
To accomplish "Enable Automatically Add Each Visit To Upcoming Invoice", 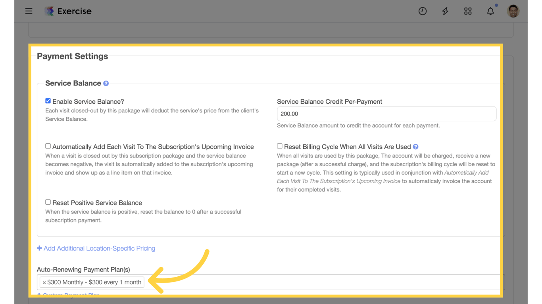I will click(x=48, y=146).
